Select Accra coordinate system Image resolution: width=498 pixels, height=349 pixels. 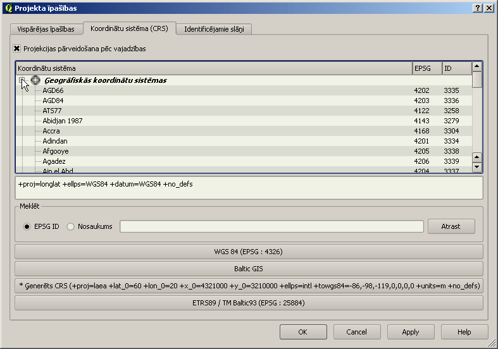pyautogui.click(x=51, y=131)
